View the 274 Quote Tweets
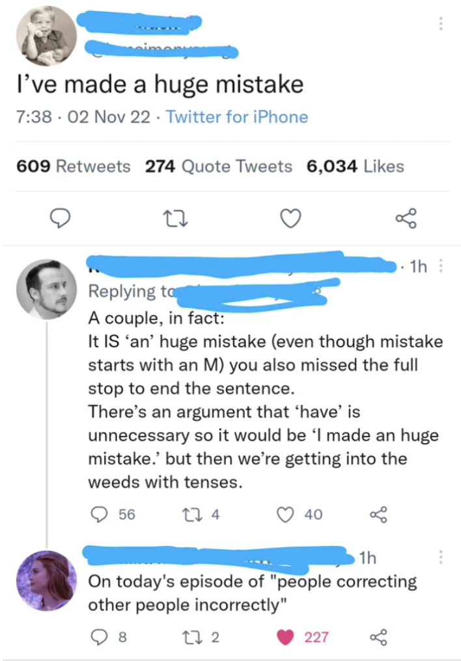Screen dimensions: 461x661 pos(218,167)
